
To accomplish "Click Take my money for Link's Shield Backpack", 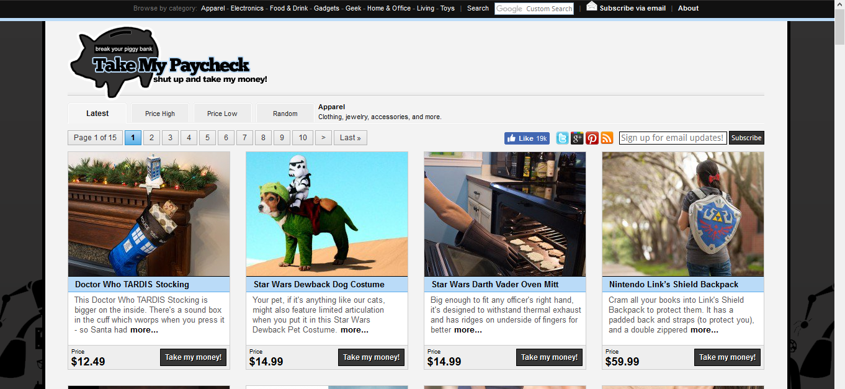I will tap(727, 357).
